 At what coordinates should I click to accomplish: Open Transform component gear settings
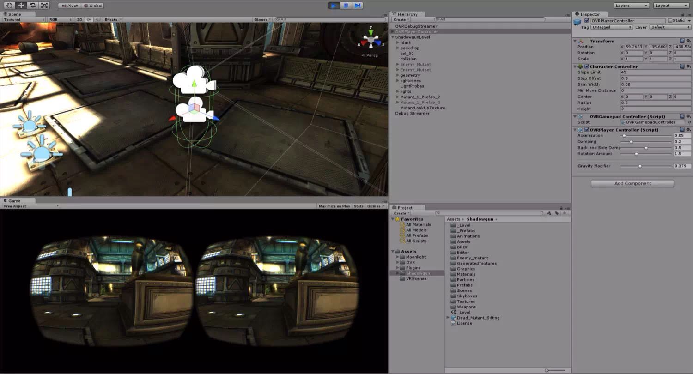click(688, 41)
